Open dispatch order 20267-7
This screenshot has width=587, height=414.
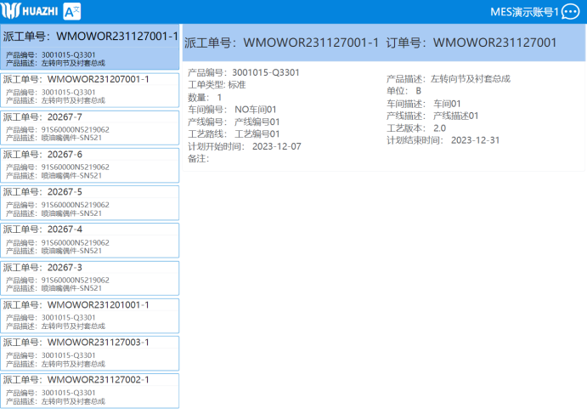[90, 127]
